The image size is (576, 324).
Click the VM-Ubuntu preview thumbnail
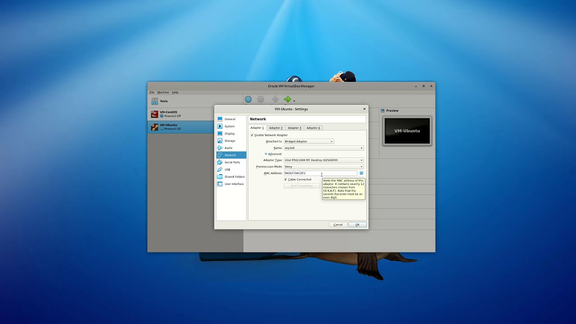coord(407,131)
